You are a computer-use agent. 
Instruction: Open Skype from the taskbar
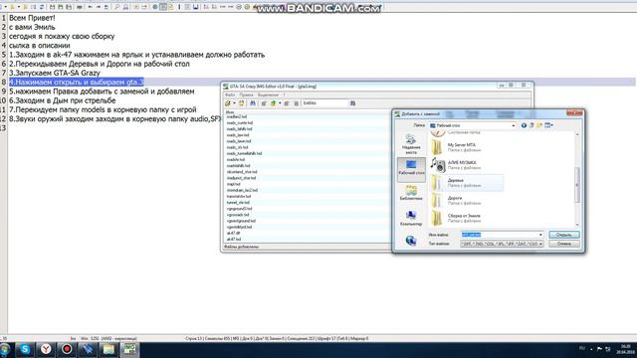(x=25, y=349)
